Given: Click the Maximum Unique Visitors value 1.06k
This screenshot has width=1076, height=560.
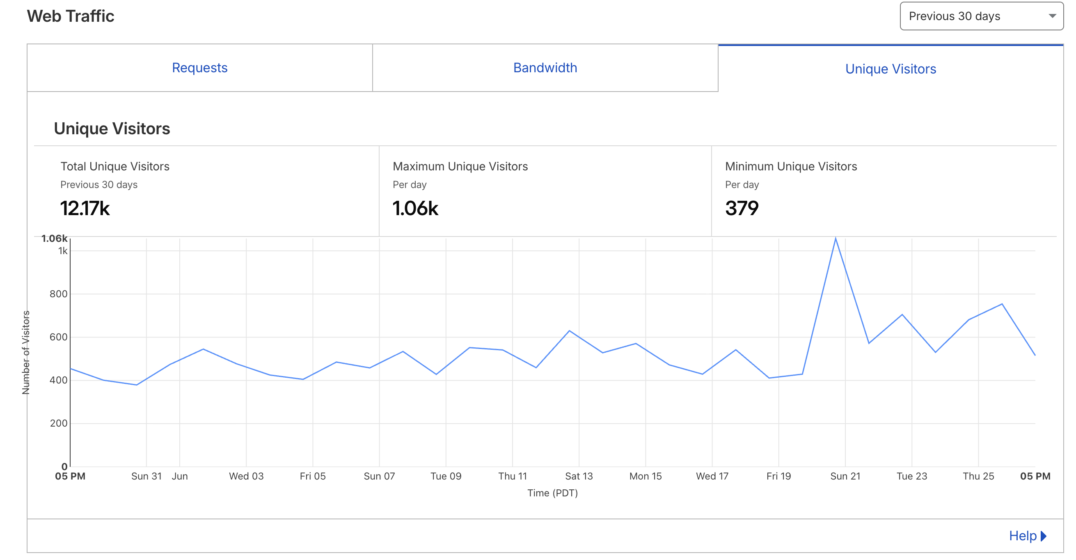Looking at the screenshot, I should click(416, 208).
